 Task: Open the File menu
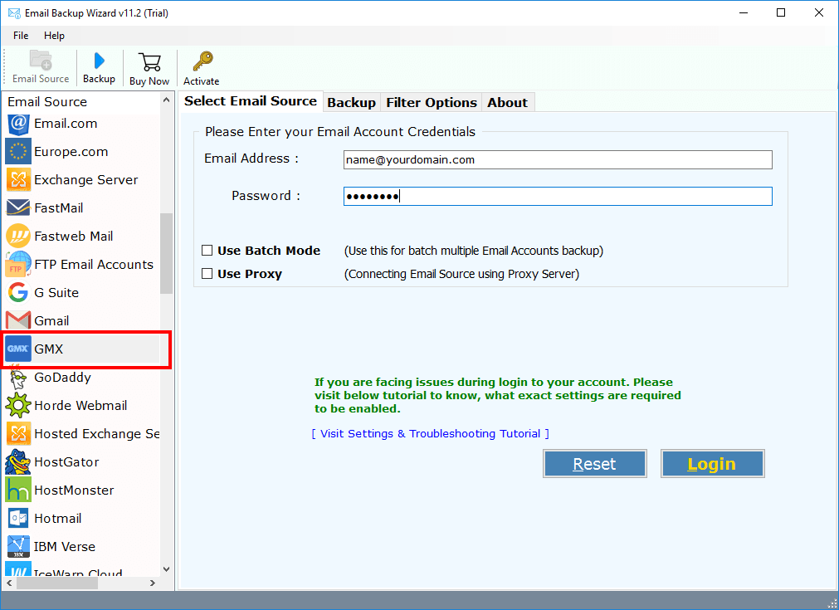click(21, 36)
